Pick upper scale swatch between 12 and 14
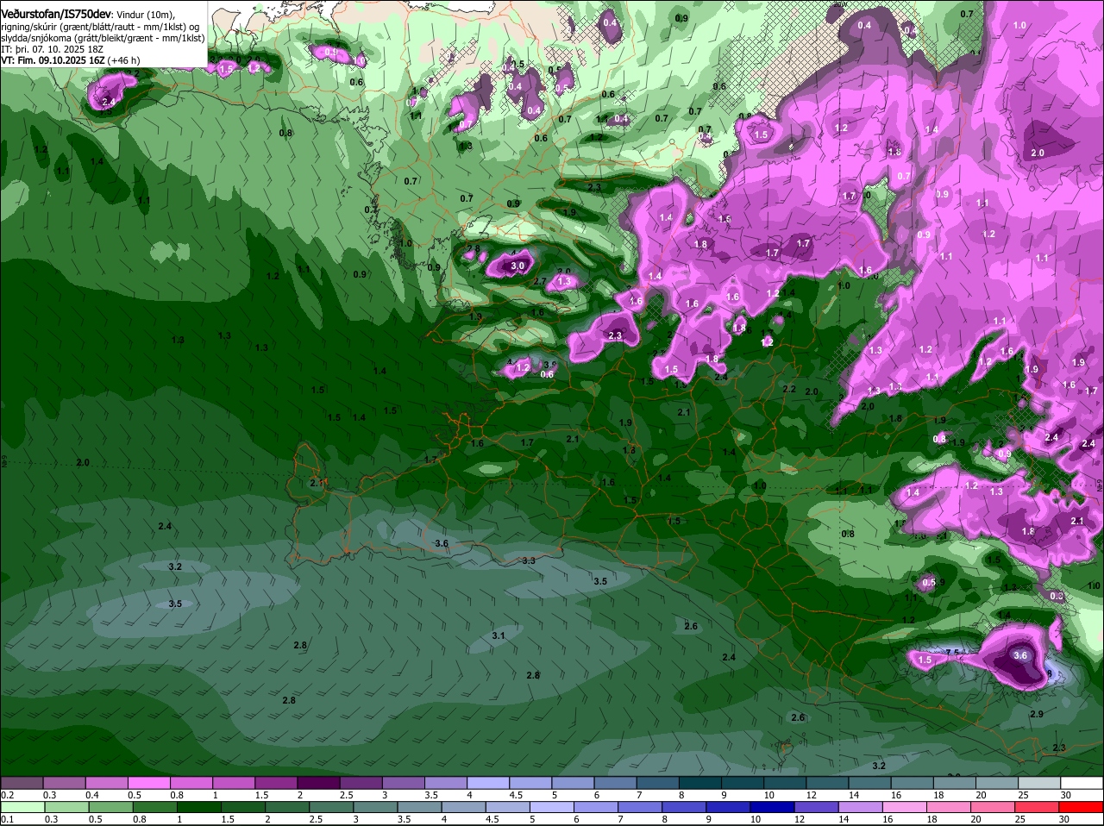This screenshot has height=826, width=1104. [826, 783]
